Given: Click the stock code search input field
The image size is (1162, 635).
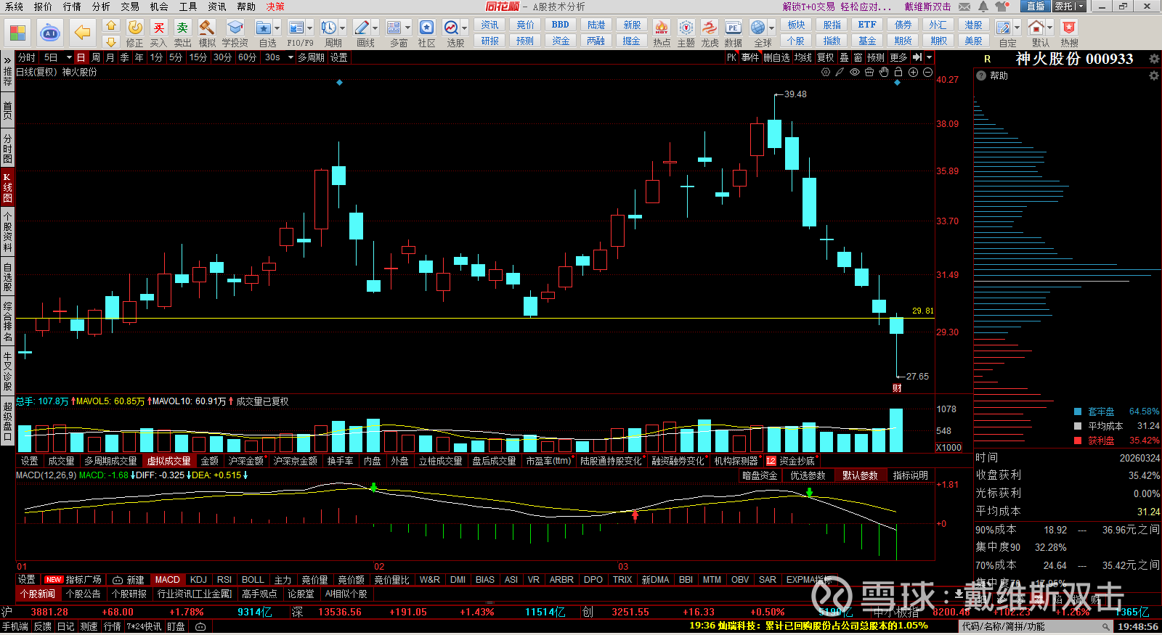Looking at the screenshot, I should pyautogui.click(x=1031, y=626).
